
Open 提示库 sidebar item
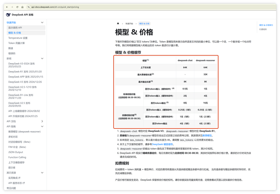tap(12, 168)
